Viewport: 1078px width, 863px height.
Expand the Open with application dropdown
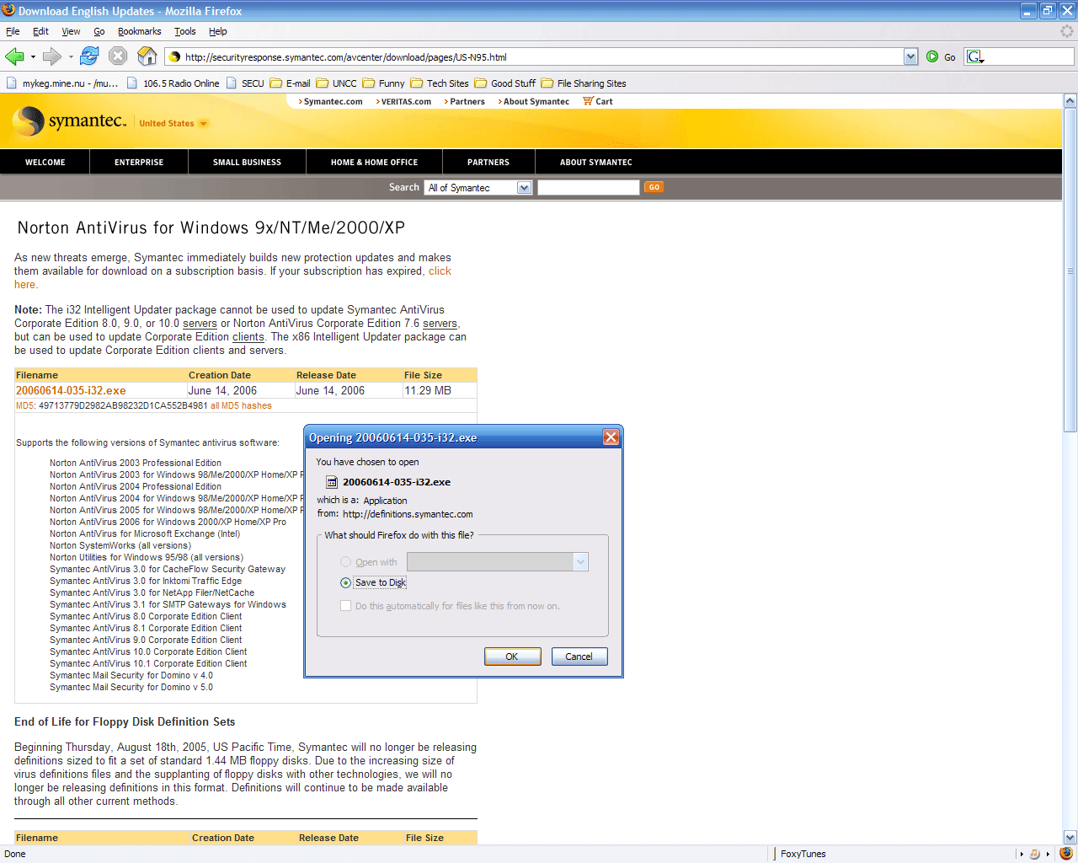[x=580, y=562]
